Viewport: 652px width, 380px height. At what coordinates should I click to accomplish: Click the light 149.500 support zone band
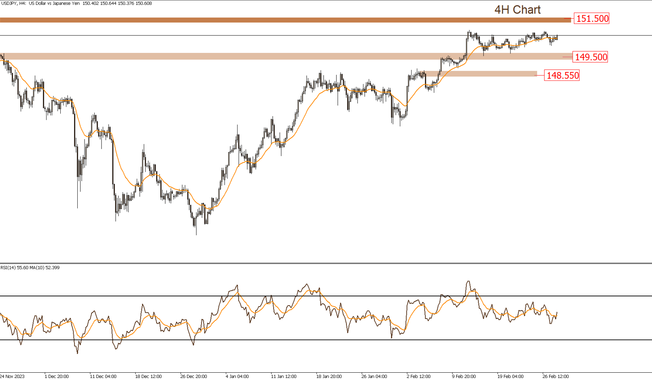pyautogui.click(x=283, y=56)
